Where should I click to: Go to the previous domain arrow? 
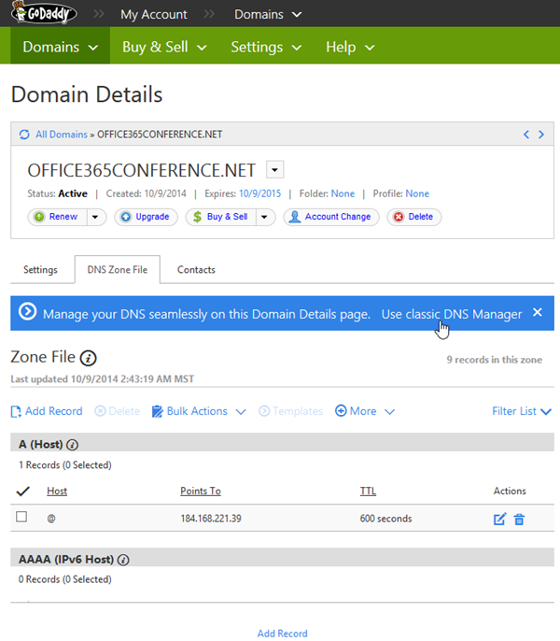pyautogui.click(x=526, y=135)
